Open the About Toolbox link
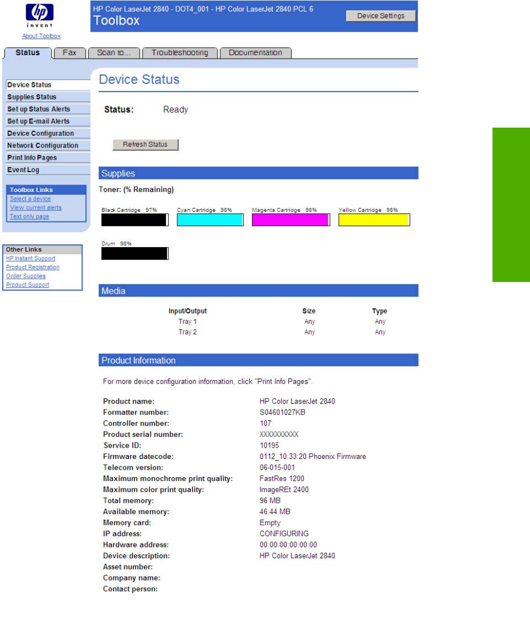The width and height of the screenshot is (530, 630). pyautogui.click(x=41, y=36)
